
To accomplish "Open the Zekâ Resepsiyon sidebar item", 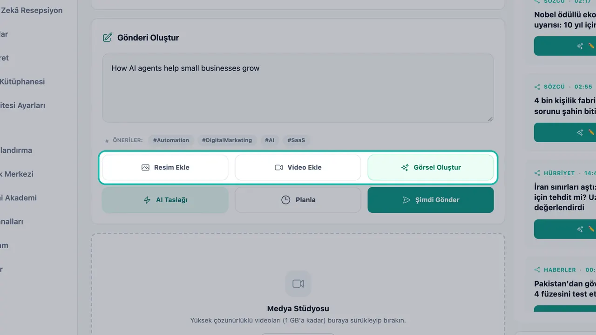I will [x=32, y=10].
